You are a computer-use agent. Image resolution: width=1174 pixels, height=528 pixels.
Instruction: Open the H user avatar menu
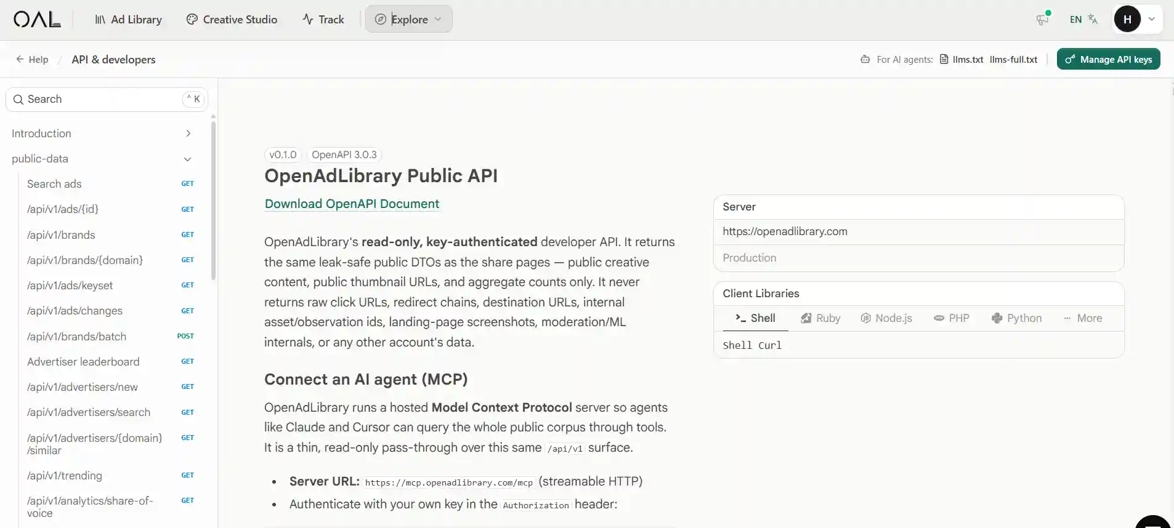coord(1127,19)
